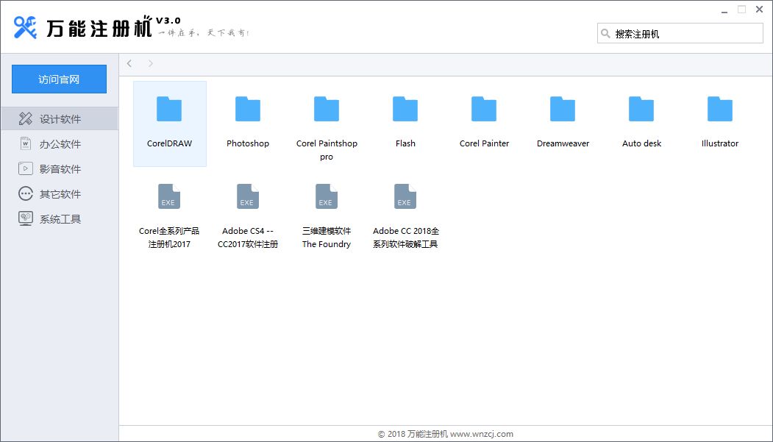Select the Adobe CC 2018 EXE icon
The height and width of the screenshot is (442, 773).
(405, 196)
